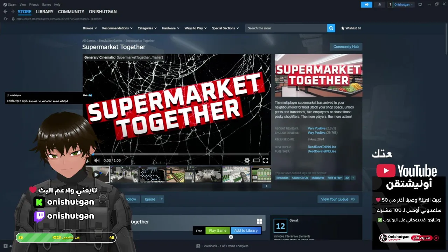Expand the Hardware dropdown
Image resolution: width=448 pixels, height=252 pixels.
pos(170,28)
